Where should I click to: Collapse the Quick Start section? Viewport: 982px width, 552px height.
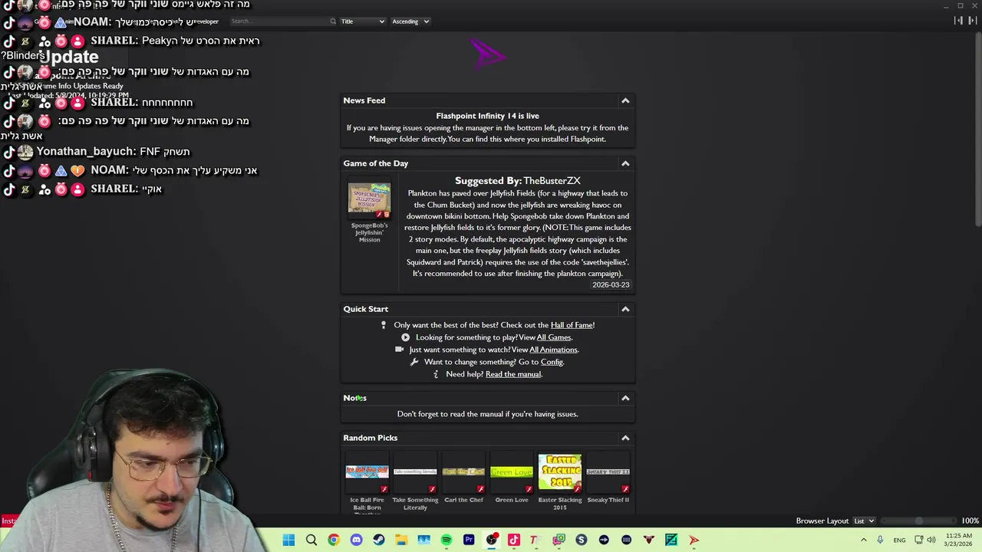(x=625, y=309)
